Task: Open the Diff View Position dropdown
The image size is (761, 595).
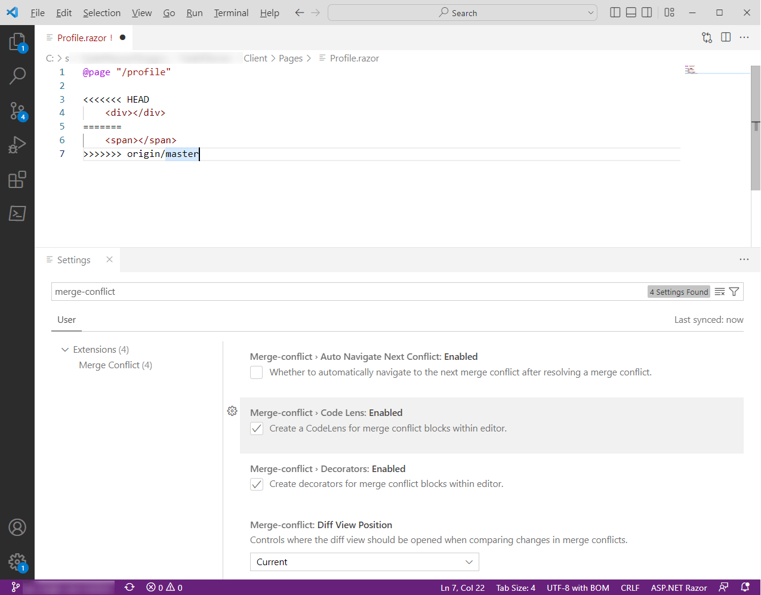Action: [x=364, y=562]
